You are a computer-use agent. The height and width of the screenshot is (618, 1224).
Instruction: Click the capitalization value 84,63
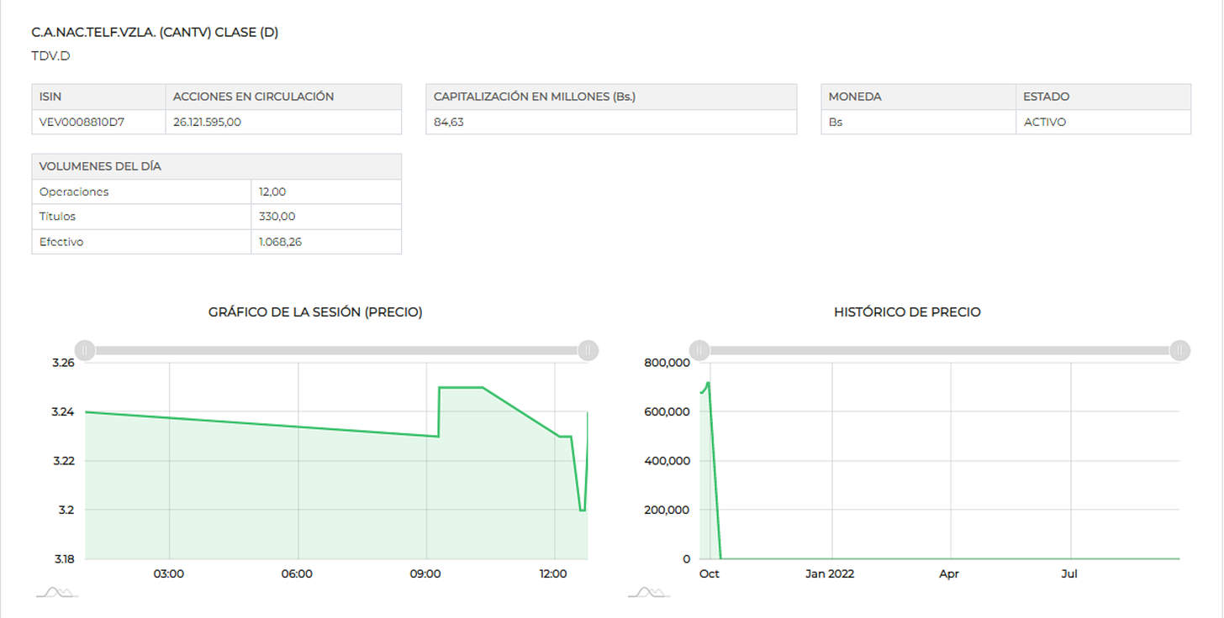pyautogui.click(x=449, y=122)
